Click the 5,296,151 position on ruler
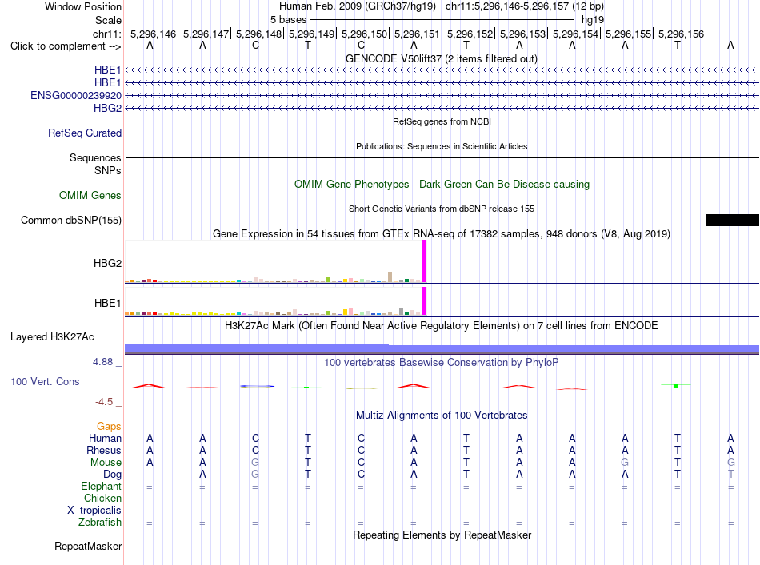The width and height of the screenshot is (760, 565). [x=417, y=34]
